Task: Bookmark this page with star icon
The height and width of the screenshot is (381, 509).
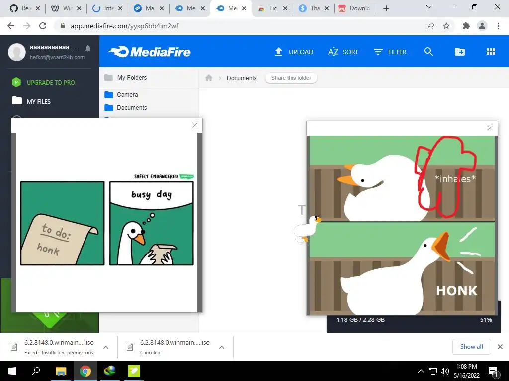Action: pos(446,26)
